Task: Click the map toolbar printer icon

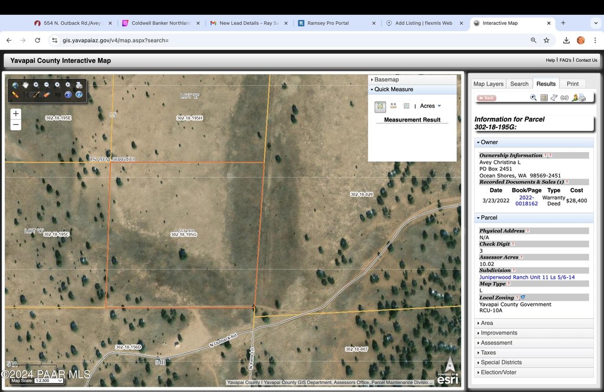Action: pos(79,85)
